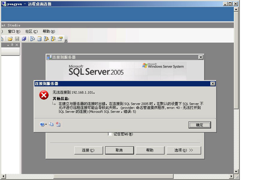
Task: Open the help icon's dropdown arrow
Action: 46,124
